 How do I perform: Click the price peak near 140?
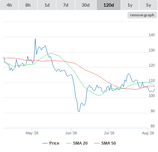[x=35, y=39]
